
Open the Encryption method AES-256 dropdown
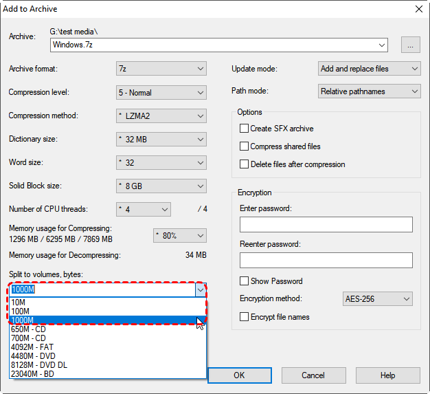377,299
